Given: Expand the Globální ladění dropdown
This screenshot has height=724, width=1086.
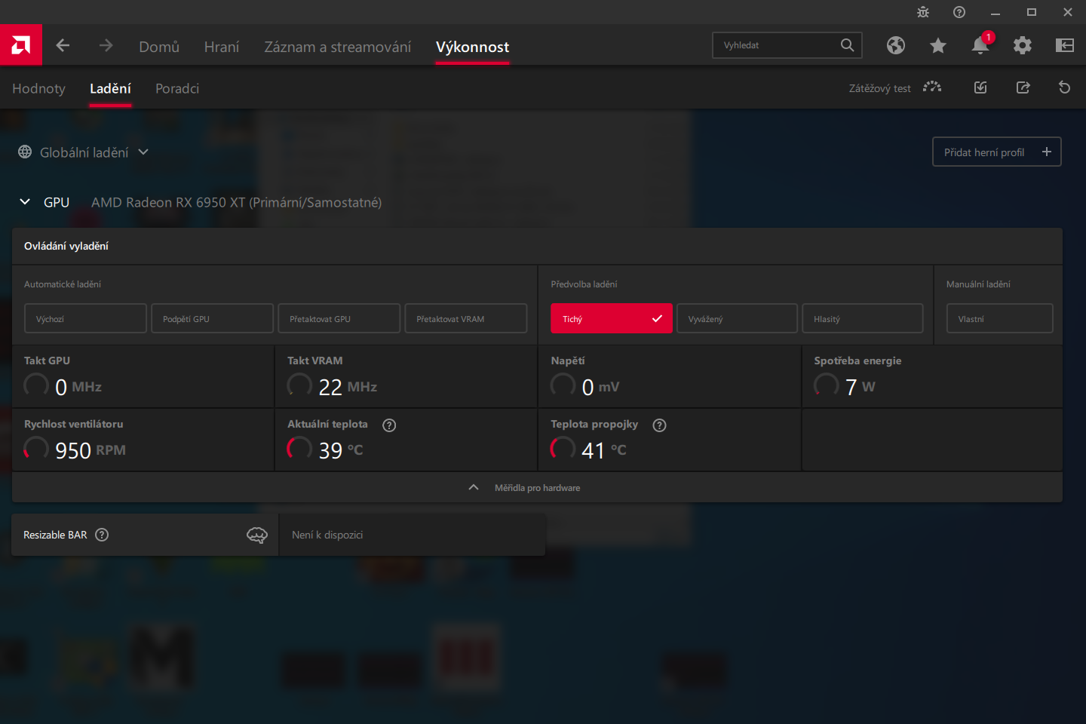Looking at the screenshot, I should [x=143, y=152].
